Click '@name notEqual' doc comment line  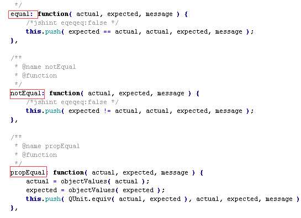pyautogui.click(x=49, y=67)
